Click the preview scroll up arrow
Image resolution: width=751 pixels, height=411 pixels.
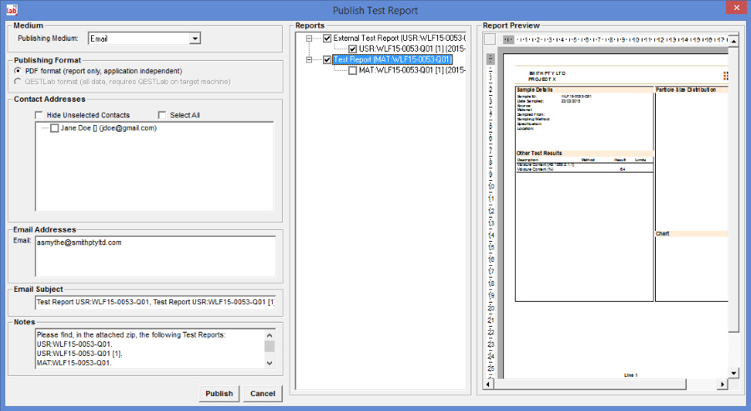pyautogui.click(x=733, y=41)
